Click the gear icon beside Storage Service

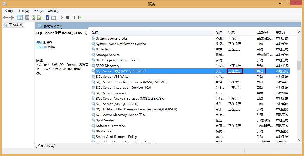(93, 55)
